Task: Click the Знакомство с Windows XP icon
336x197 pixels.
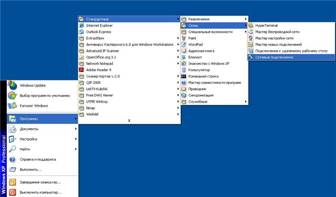Action: tap(184, 63)
